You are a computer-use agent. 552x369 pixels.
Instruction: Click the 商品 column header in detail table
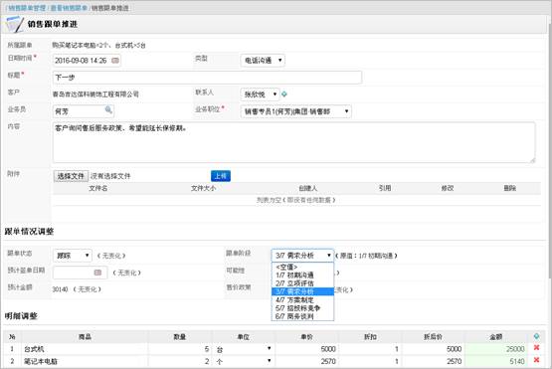(x=85, y=337)
